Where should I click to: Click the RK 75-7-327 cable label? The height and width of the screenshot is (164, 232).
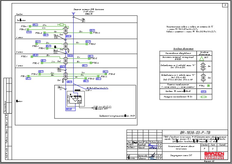pyautogui.click(x=97, y=88)
